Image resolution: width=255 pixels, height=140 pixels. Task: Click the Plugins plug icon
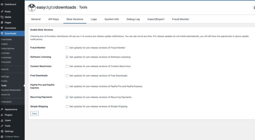click(x=2, y=115)
